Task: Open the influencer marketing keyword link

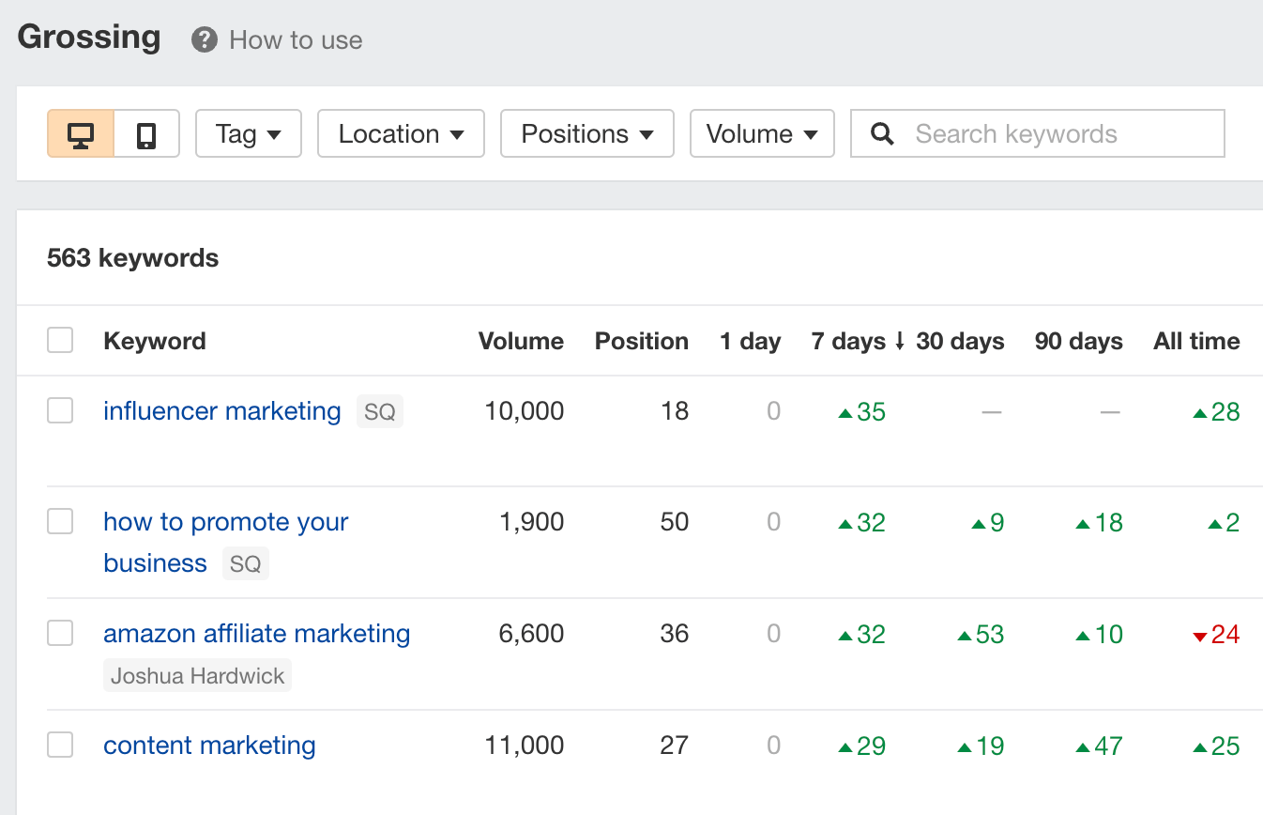Action: click(x=221, y=410)
